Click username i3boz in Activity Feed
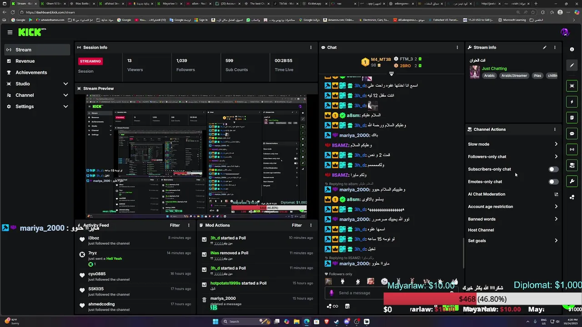582x327 pixels. coord(94,238)
